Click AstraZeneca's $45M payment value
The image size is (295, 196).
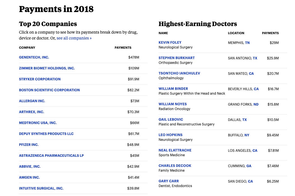tap(134, 156)
